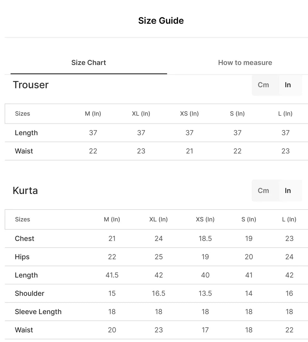Click the Size Guide title
308x342 pixels.
coord(161,20)
